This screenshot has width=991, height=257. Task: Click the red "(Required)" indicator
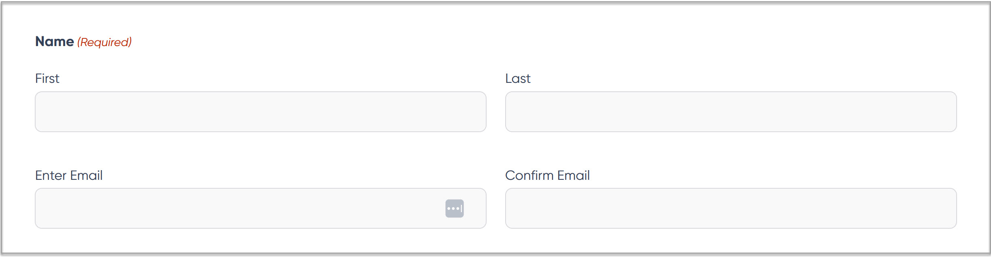pyautogui.click(x=104, y=42)
